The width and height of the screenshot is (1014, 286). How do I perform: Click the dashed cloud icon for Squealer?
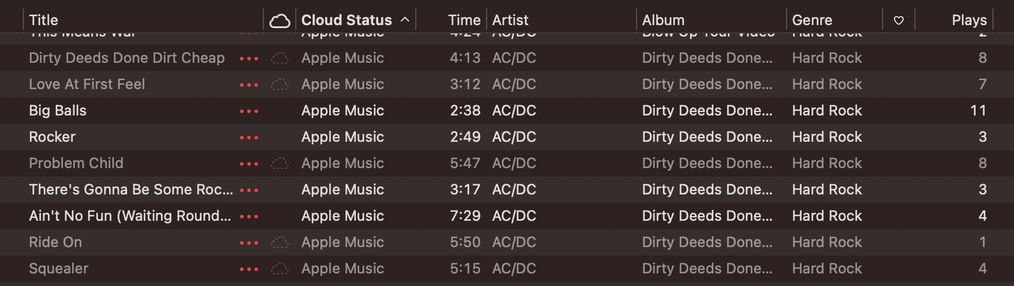point(280,269)
